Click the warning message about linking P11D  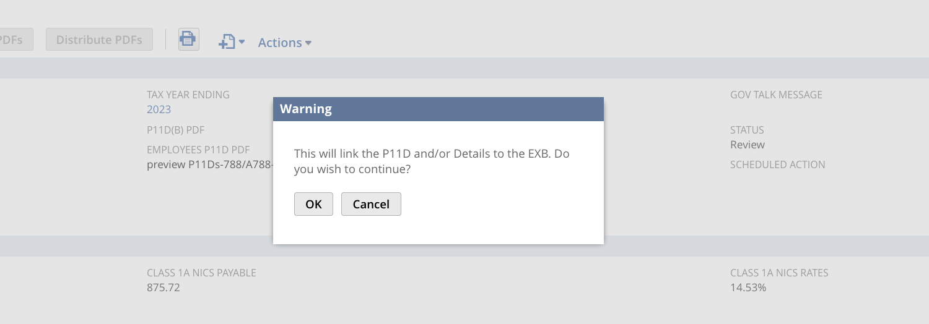[432, 161]
